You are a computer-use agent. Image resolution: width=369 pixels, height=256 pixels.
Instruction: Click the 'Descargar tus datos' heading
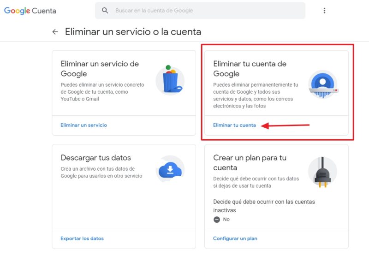point(96,158)
